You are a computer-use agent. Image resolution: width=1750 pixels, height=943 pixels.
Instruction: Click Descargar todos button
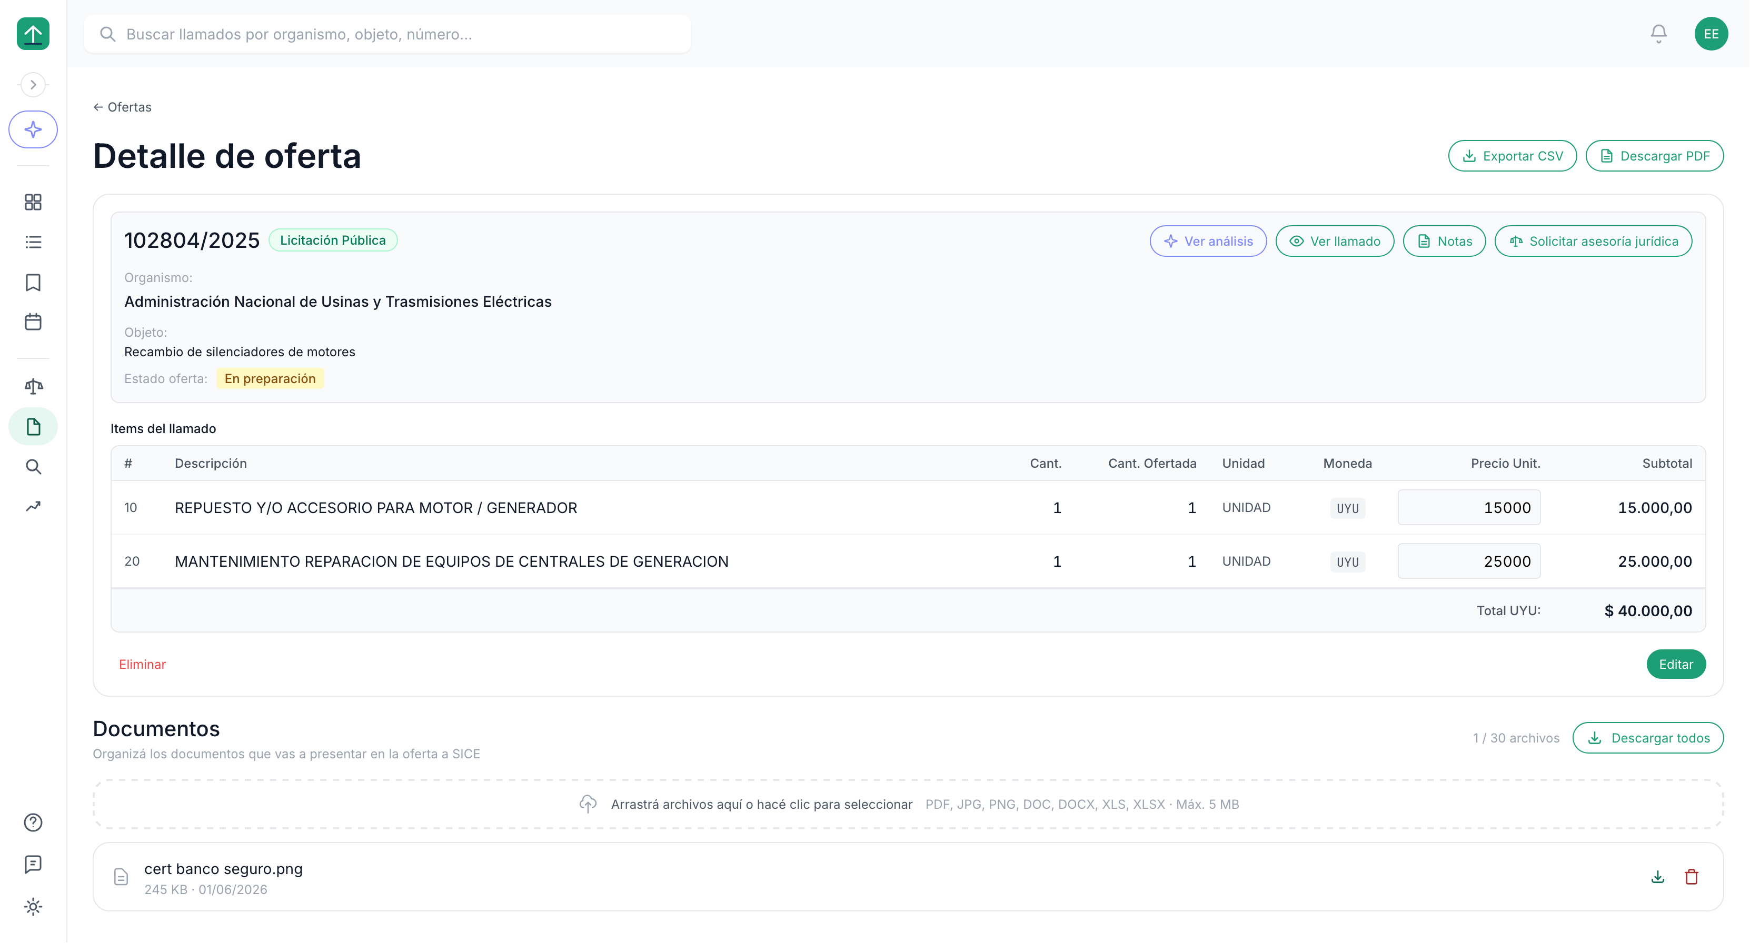pyautogui.click(x=1647, y=737)
